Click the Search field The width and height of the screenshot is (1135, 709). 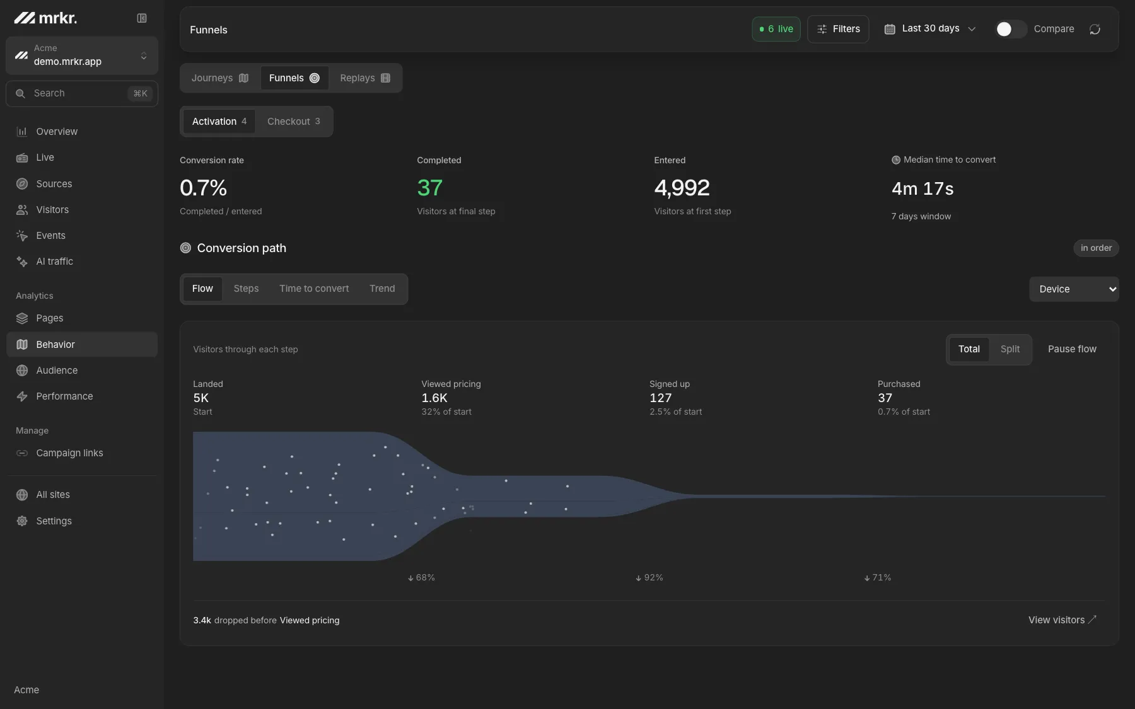tap(82, 94)
